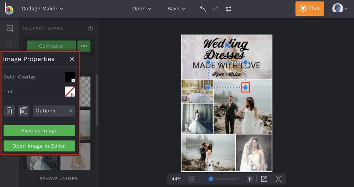Click the duplicate layer icon

pos(24,111)
